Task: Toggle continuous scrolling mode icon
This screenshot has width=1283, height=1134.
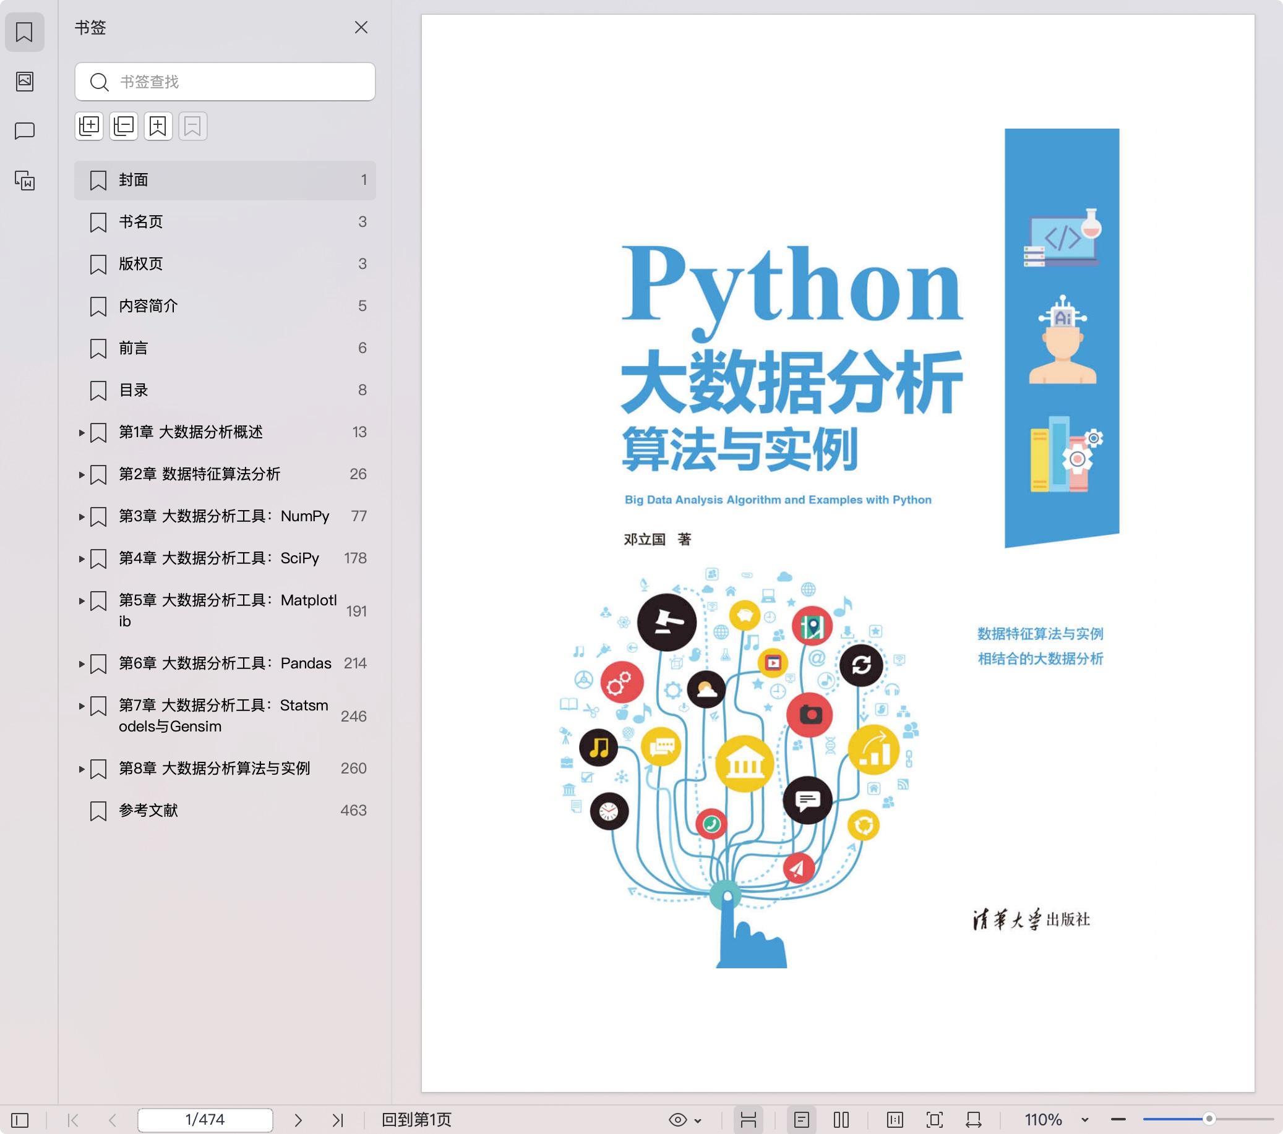Action: click(748, 1120)
